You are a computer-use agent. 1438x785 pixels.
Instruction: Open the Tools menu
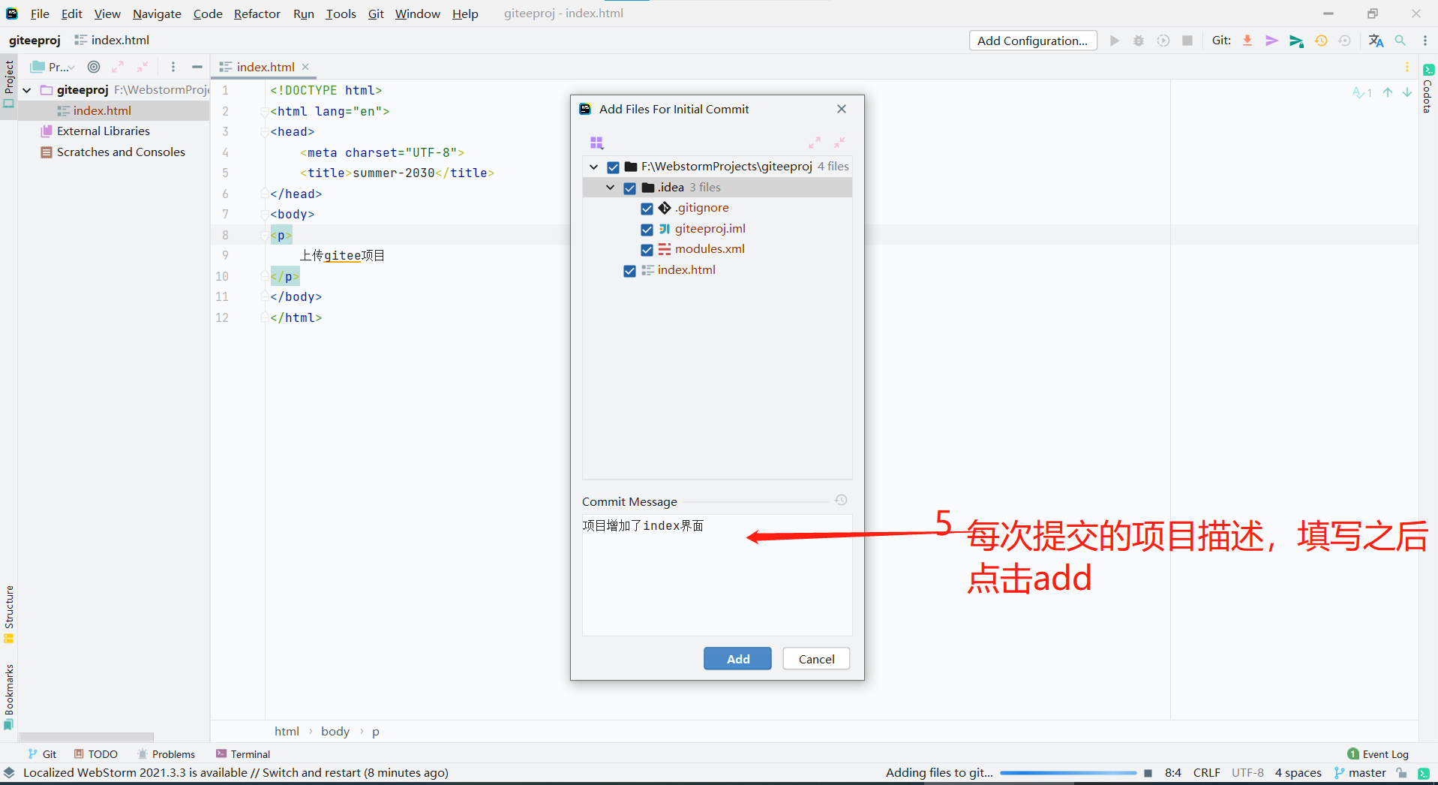[341, 14]
